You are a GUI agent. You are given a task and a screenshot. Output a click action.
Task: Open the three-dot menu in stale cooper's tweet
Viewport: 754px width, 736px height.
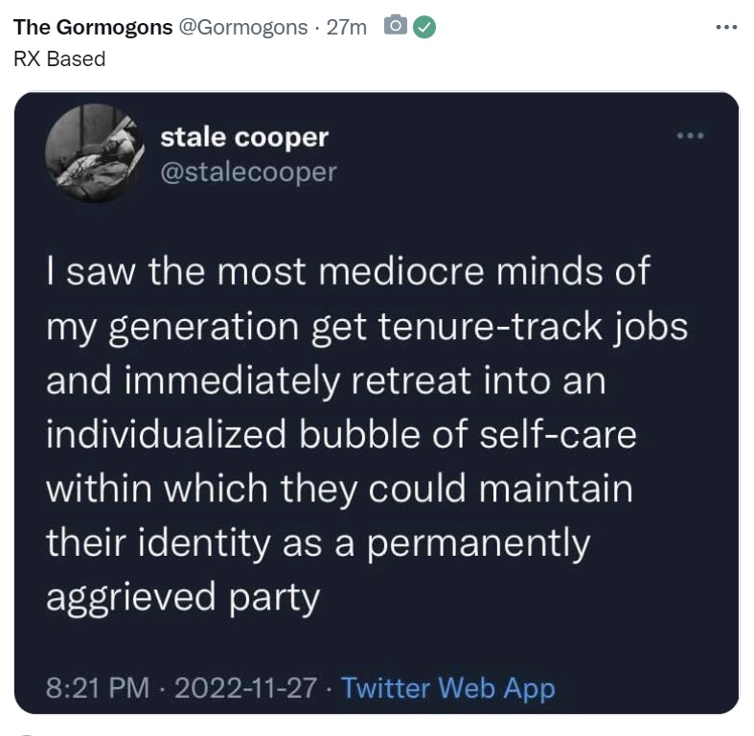click(x=691, y=136)
